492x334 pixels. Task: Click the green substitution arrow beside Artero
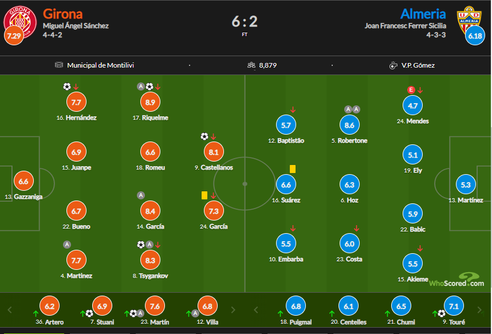coord(35,313)
